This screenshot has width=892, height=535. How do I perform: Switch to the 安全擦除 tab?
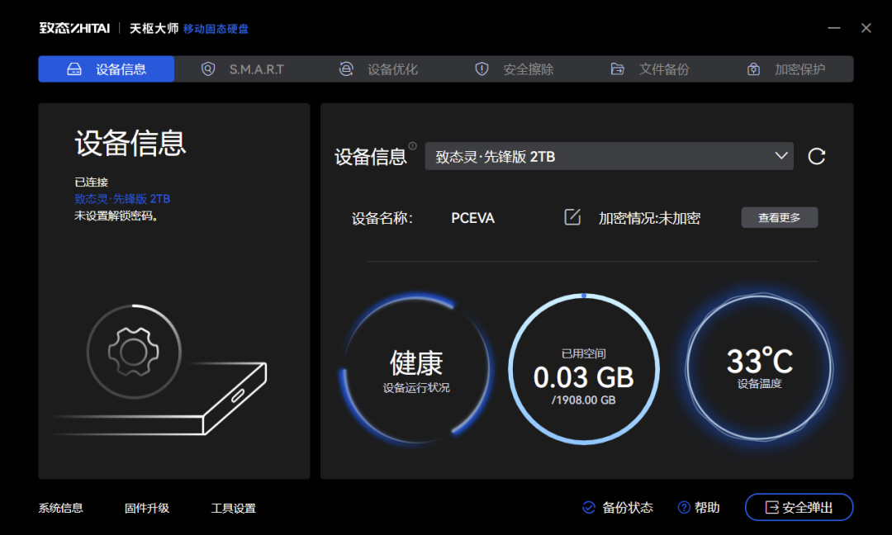pos(514,69)
